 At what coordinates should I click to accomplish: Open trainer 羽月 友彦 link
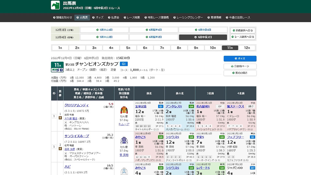[70, 149]
